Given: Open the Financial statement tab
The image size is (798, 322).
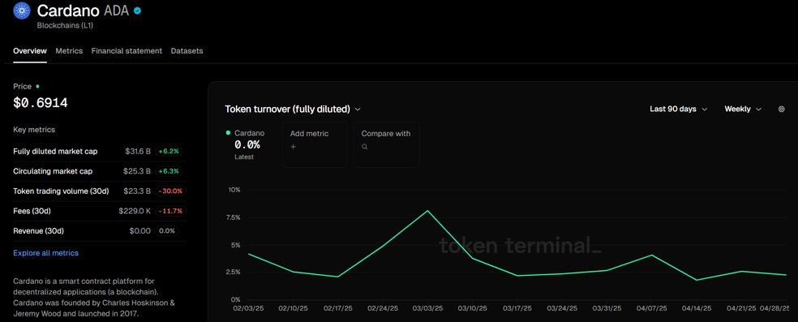Looking at the screenshot, I should (127, 51).
